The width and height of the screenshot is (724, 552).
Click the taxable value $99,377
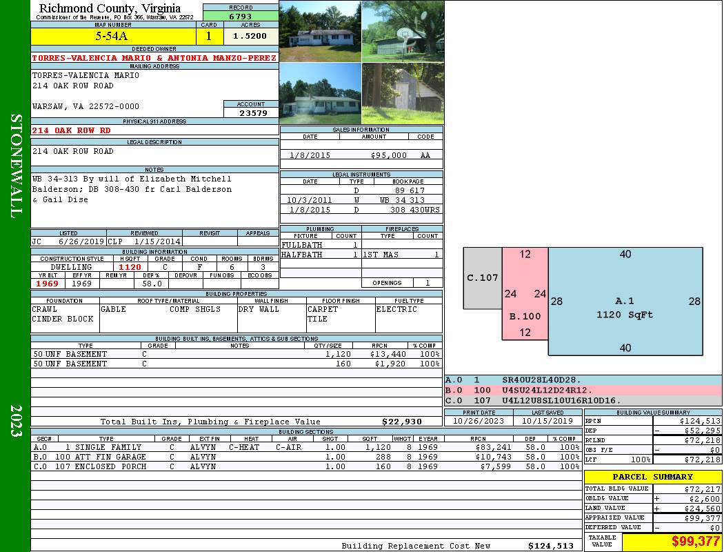[x=671, y=541]
